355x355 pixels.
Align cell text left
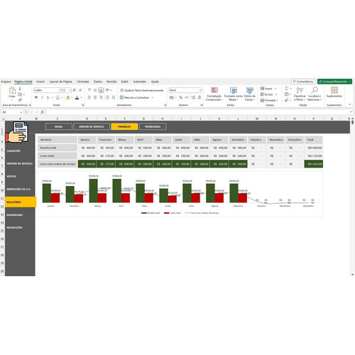point(89,97)
